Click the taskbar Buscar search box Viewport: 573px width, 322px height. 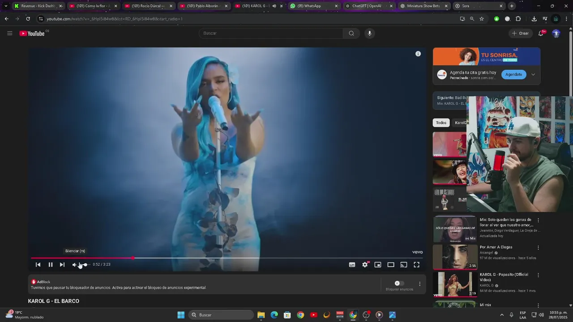[x=221, y=315]
